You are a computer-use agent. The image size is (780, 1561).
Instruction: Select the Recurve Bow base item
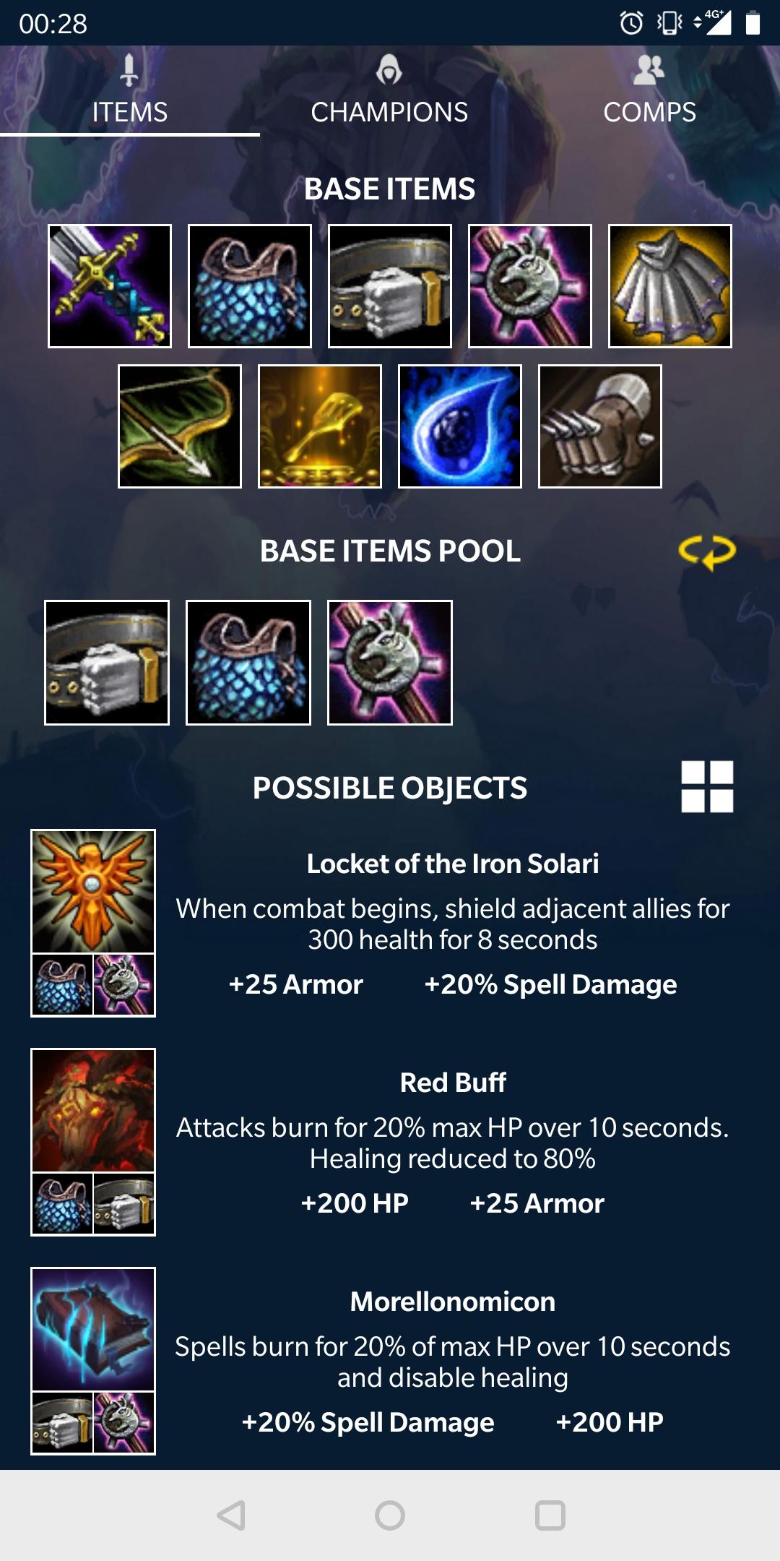point(180,426)
